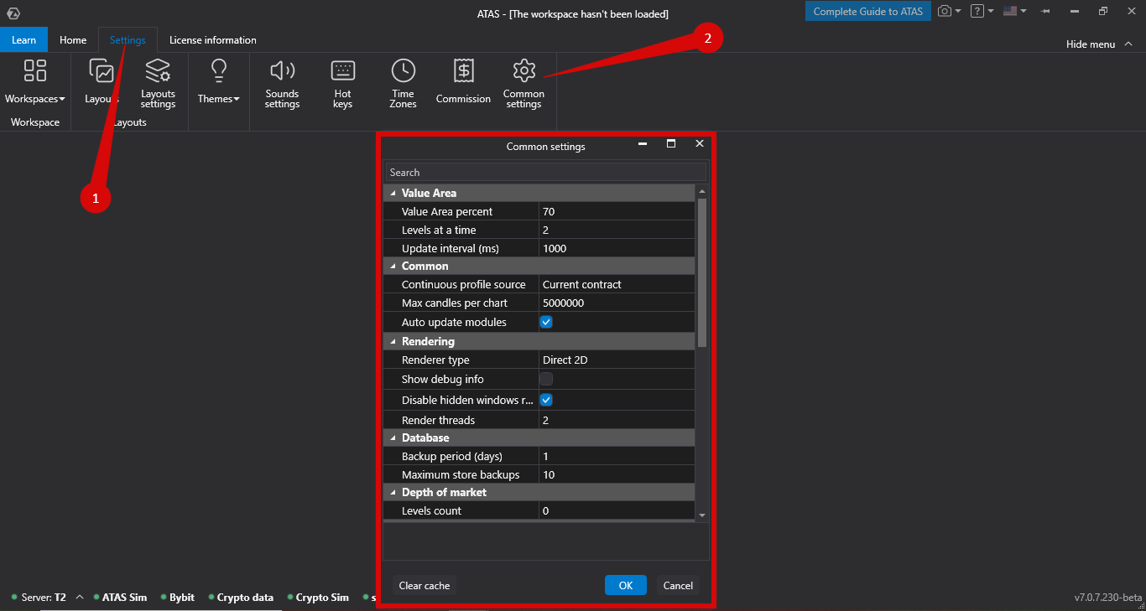This screenshot has height=611, width=1146.
Task: Toggle Disable hidden windows rendering checkbox
Action: click(x=546, y=400)
